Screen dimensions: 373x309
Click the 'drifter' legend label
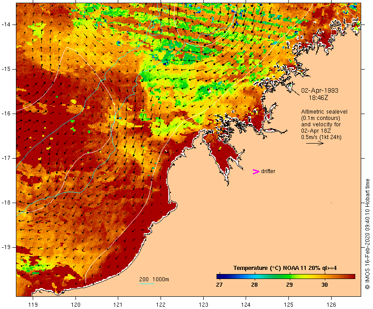coord(268,171)
